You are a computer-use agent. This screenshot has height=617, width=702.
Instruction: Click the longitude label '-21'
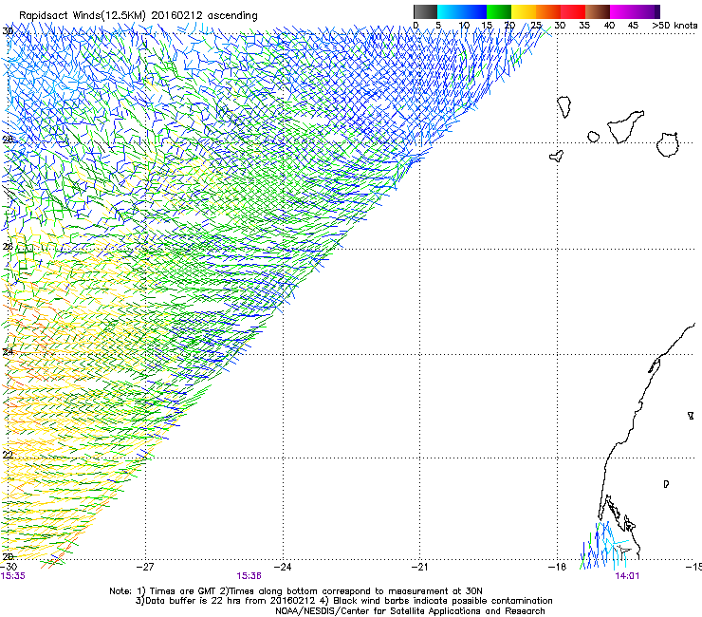point(420,567)
